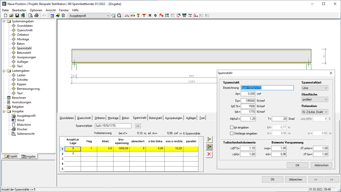
Task: Click the printer icon in the top toolbar
Action: (36, 15)
